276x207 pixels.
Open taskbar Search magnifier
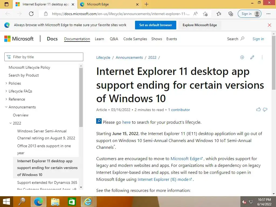pos(22,202)
